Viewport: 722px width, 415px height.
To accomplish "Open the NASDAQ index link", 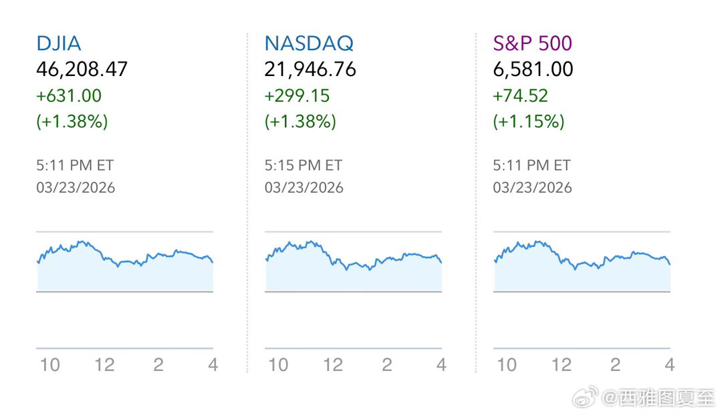I will [309, 44].
